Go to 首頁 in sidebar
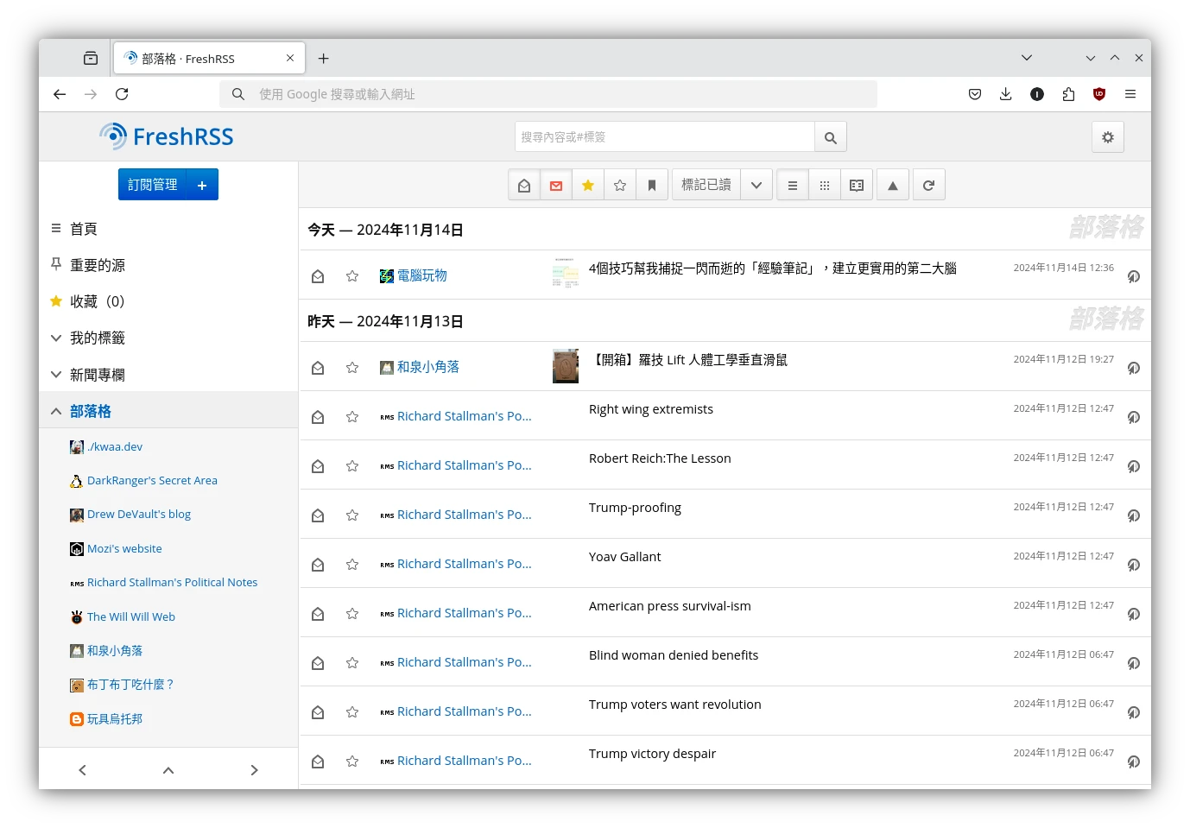This screenshot has width=1190, height=828. click(x=83, y=229)
